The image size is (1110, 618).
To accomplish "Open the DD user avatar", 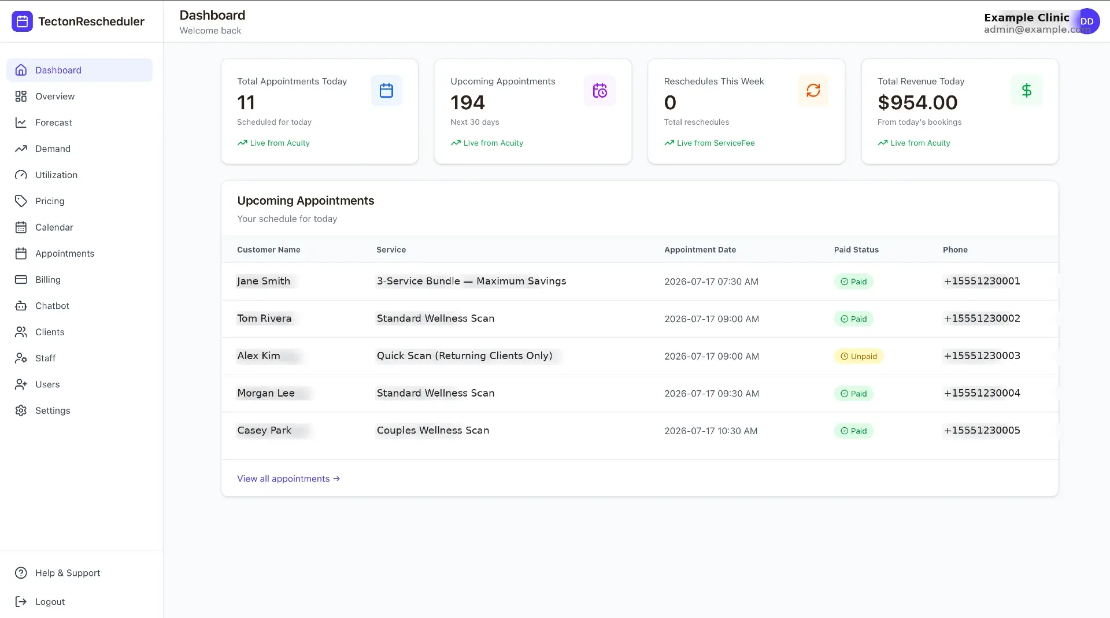I will point(1087,21).
